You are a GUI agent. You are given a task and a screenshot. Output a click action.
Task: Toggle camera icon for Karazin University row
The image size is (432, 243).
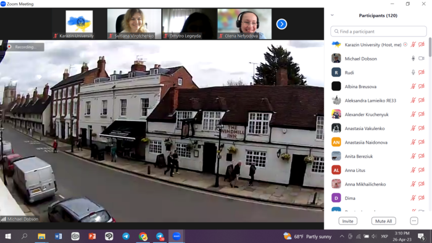[422, 44]
